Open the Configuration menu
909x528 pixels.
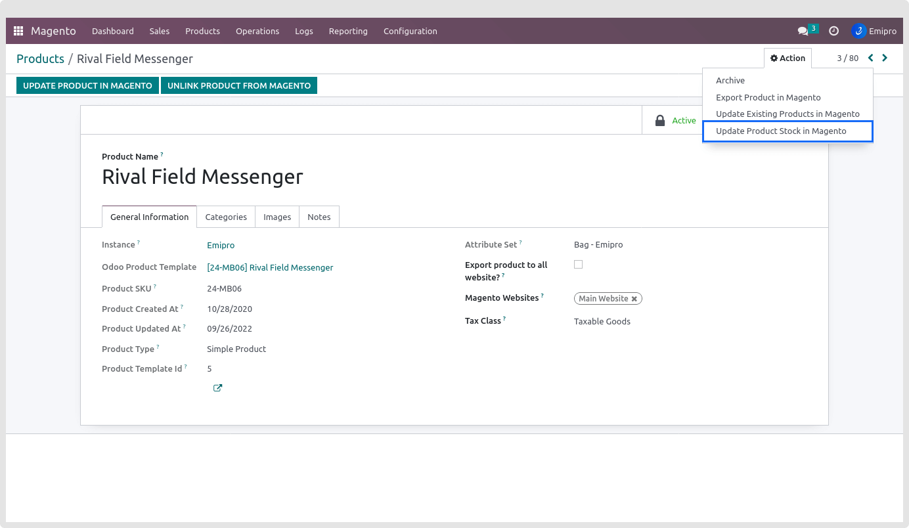(x=410, y=31)
